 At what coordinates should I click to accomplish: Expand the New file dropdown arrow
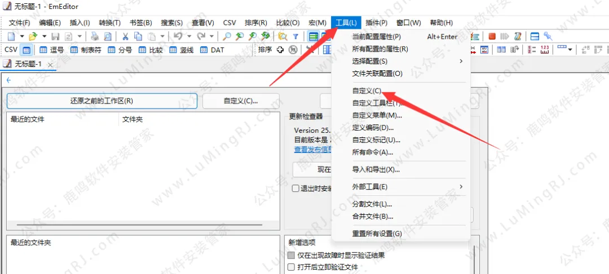click(22, 37)
